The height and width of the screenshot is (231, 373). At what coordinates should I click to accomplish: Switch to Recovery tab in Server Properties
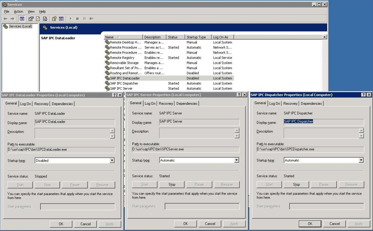tap(166, 103)
